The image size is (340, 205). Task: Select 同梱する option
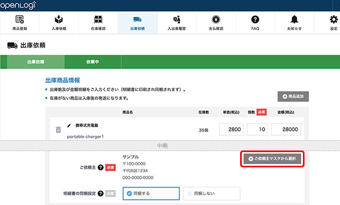coord(151,194)
